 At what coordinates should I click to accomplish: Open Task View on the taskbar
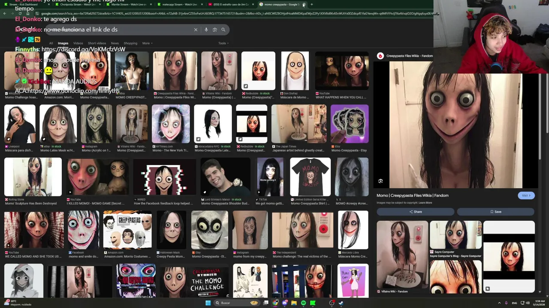266,303
